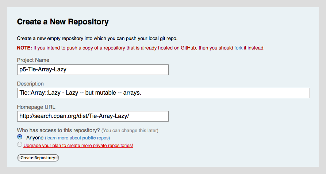Click the Anyone option label text
This screenshot has height=174, width=326.
point(35,138)
